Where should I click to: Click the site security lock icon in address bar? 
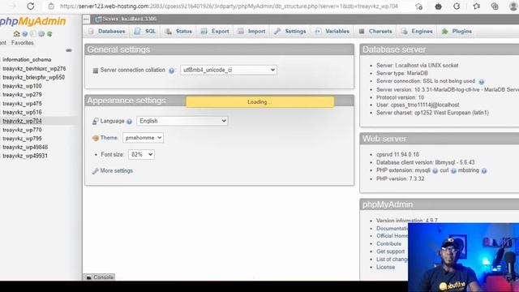[x=51, y=6]
